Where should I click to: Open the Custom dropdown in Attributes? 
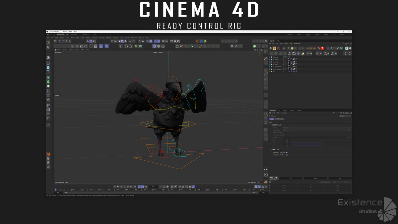point(345,116)
